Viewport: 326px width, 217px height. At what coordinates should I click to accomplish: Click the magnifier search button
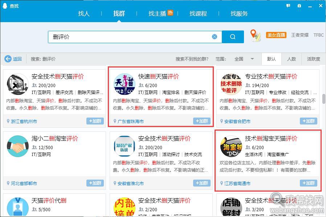[233, 37]
